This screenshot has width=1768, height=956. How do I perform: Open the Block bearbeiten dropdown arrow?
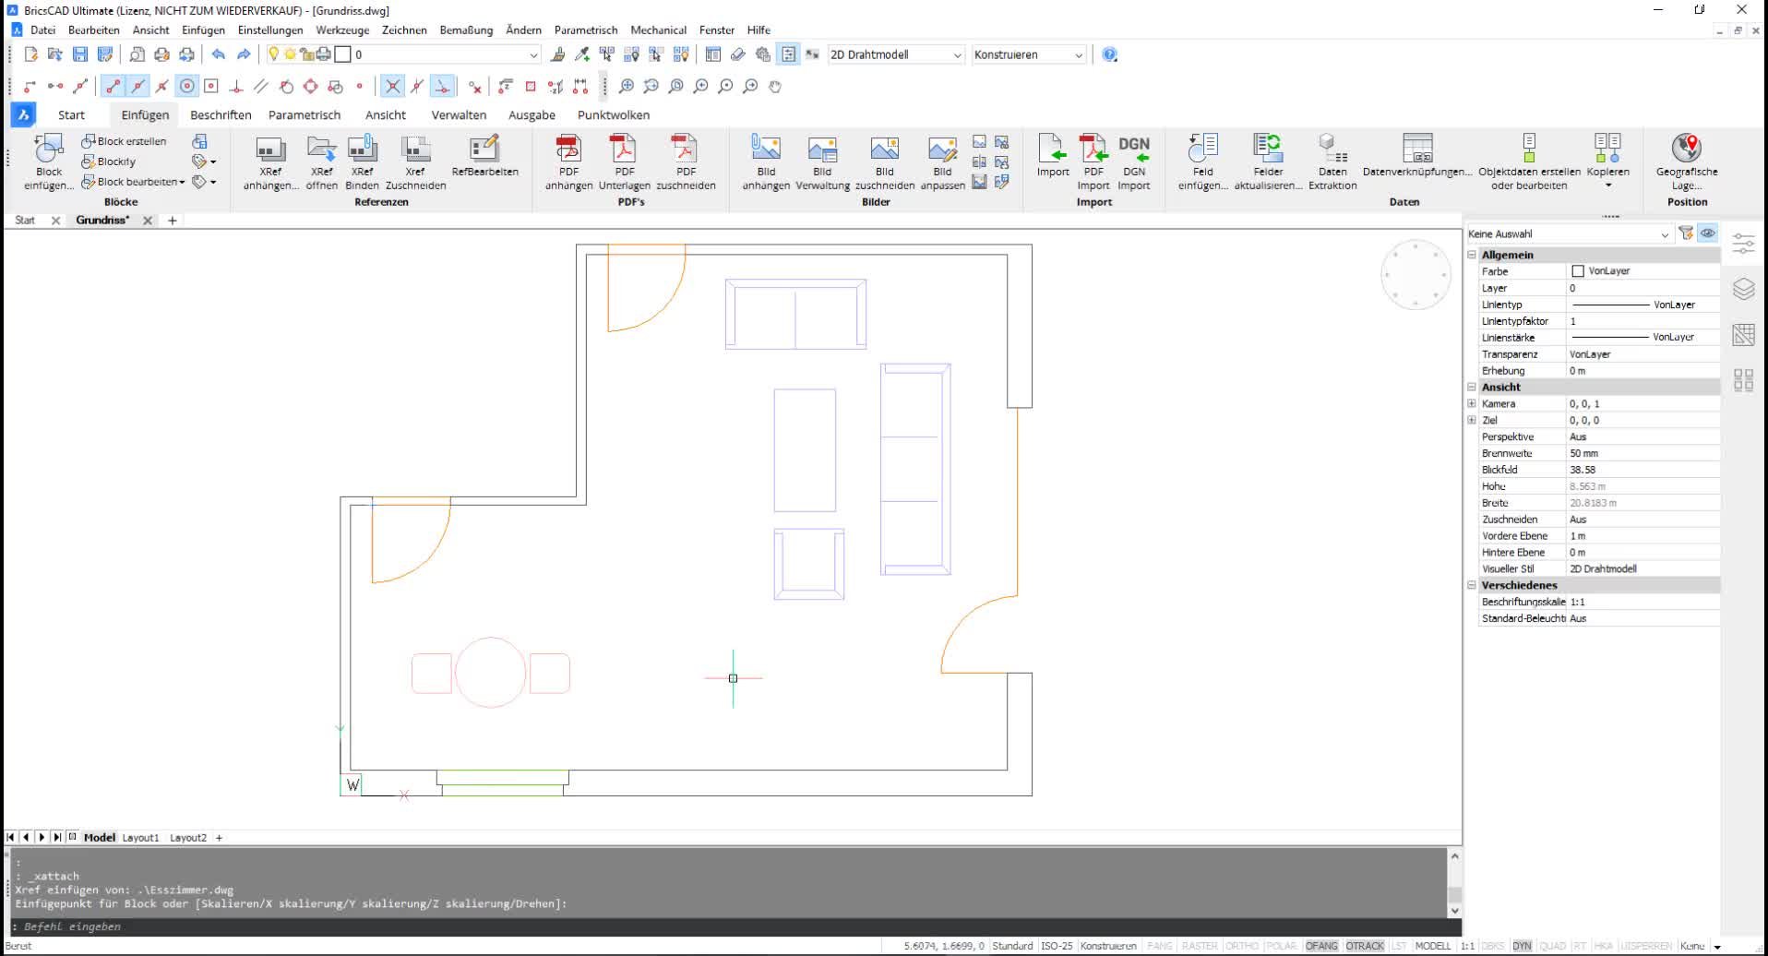pyautogui.click(x=182, y=182)
